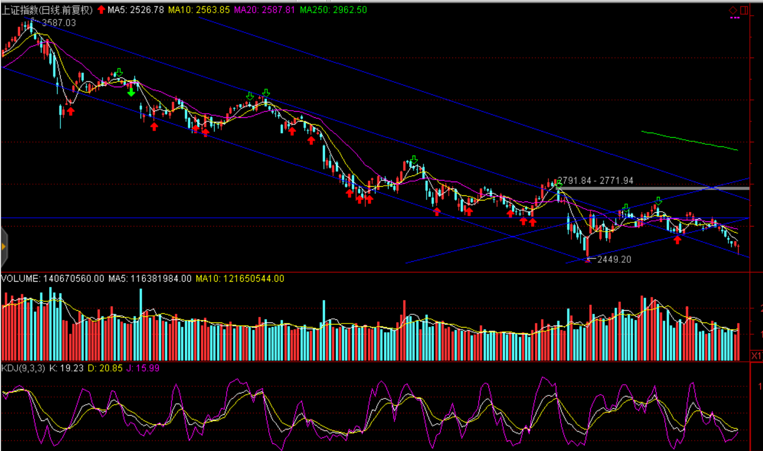Click the solid green down arrow signal

click(131, 92)
